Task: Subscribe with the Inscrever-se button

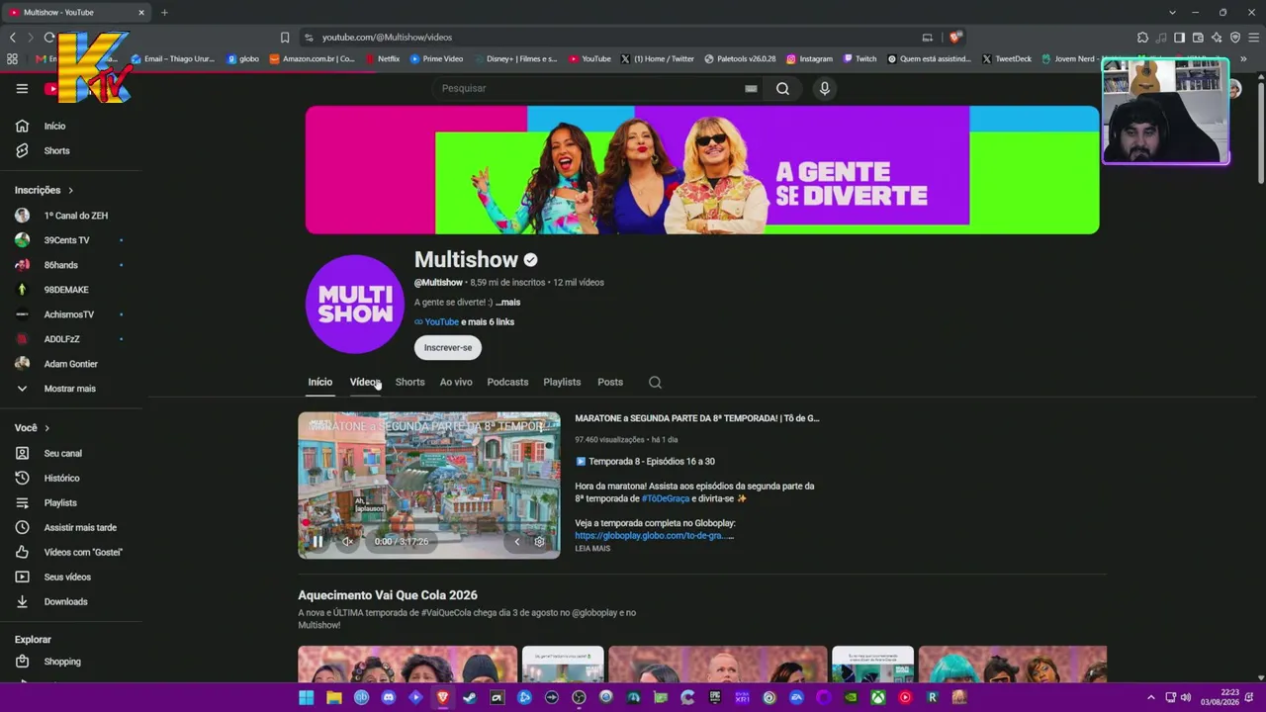Action: pos(448,347)
